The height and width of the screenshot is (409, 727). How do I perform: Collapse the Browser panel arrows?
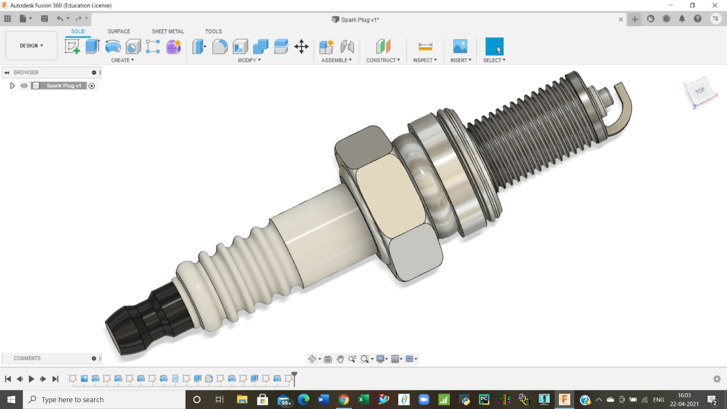7,73
